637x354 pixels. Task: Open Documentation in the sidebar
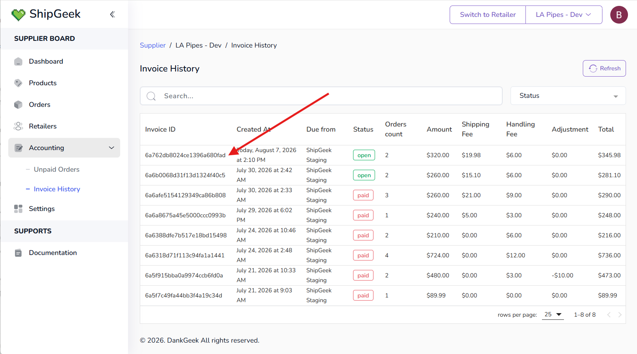[64, 253]
